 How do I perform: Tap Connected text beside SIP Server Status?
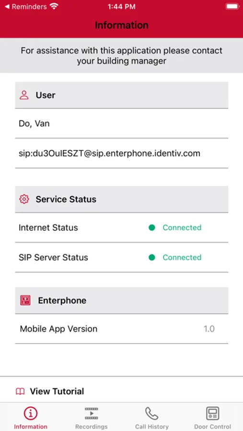182,258
